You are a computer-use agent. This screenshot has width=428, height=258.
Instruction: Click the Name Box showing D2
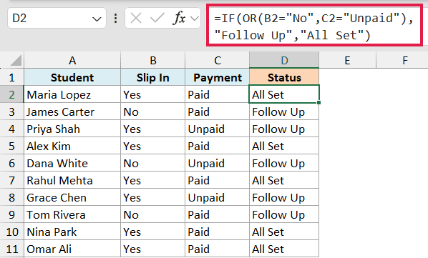click(57, 19)
